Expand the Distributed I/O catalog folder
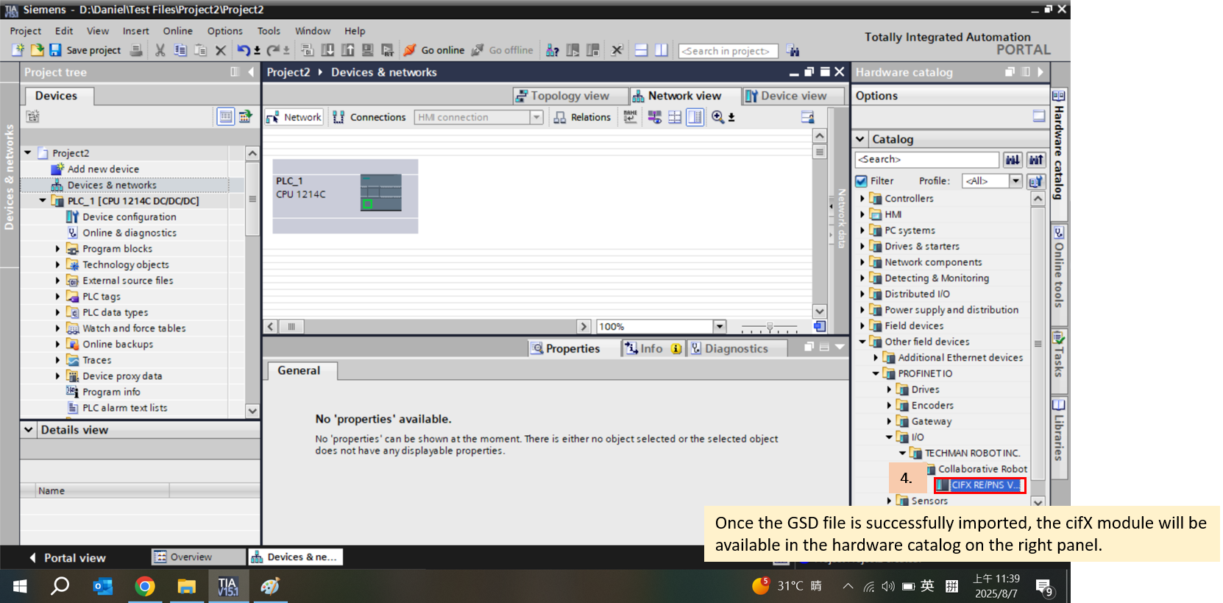The image size is (1223, 603). pyautogui.click(x=862, y=295)
